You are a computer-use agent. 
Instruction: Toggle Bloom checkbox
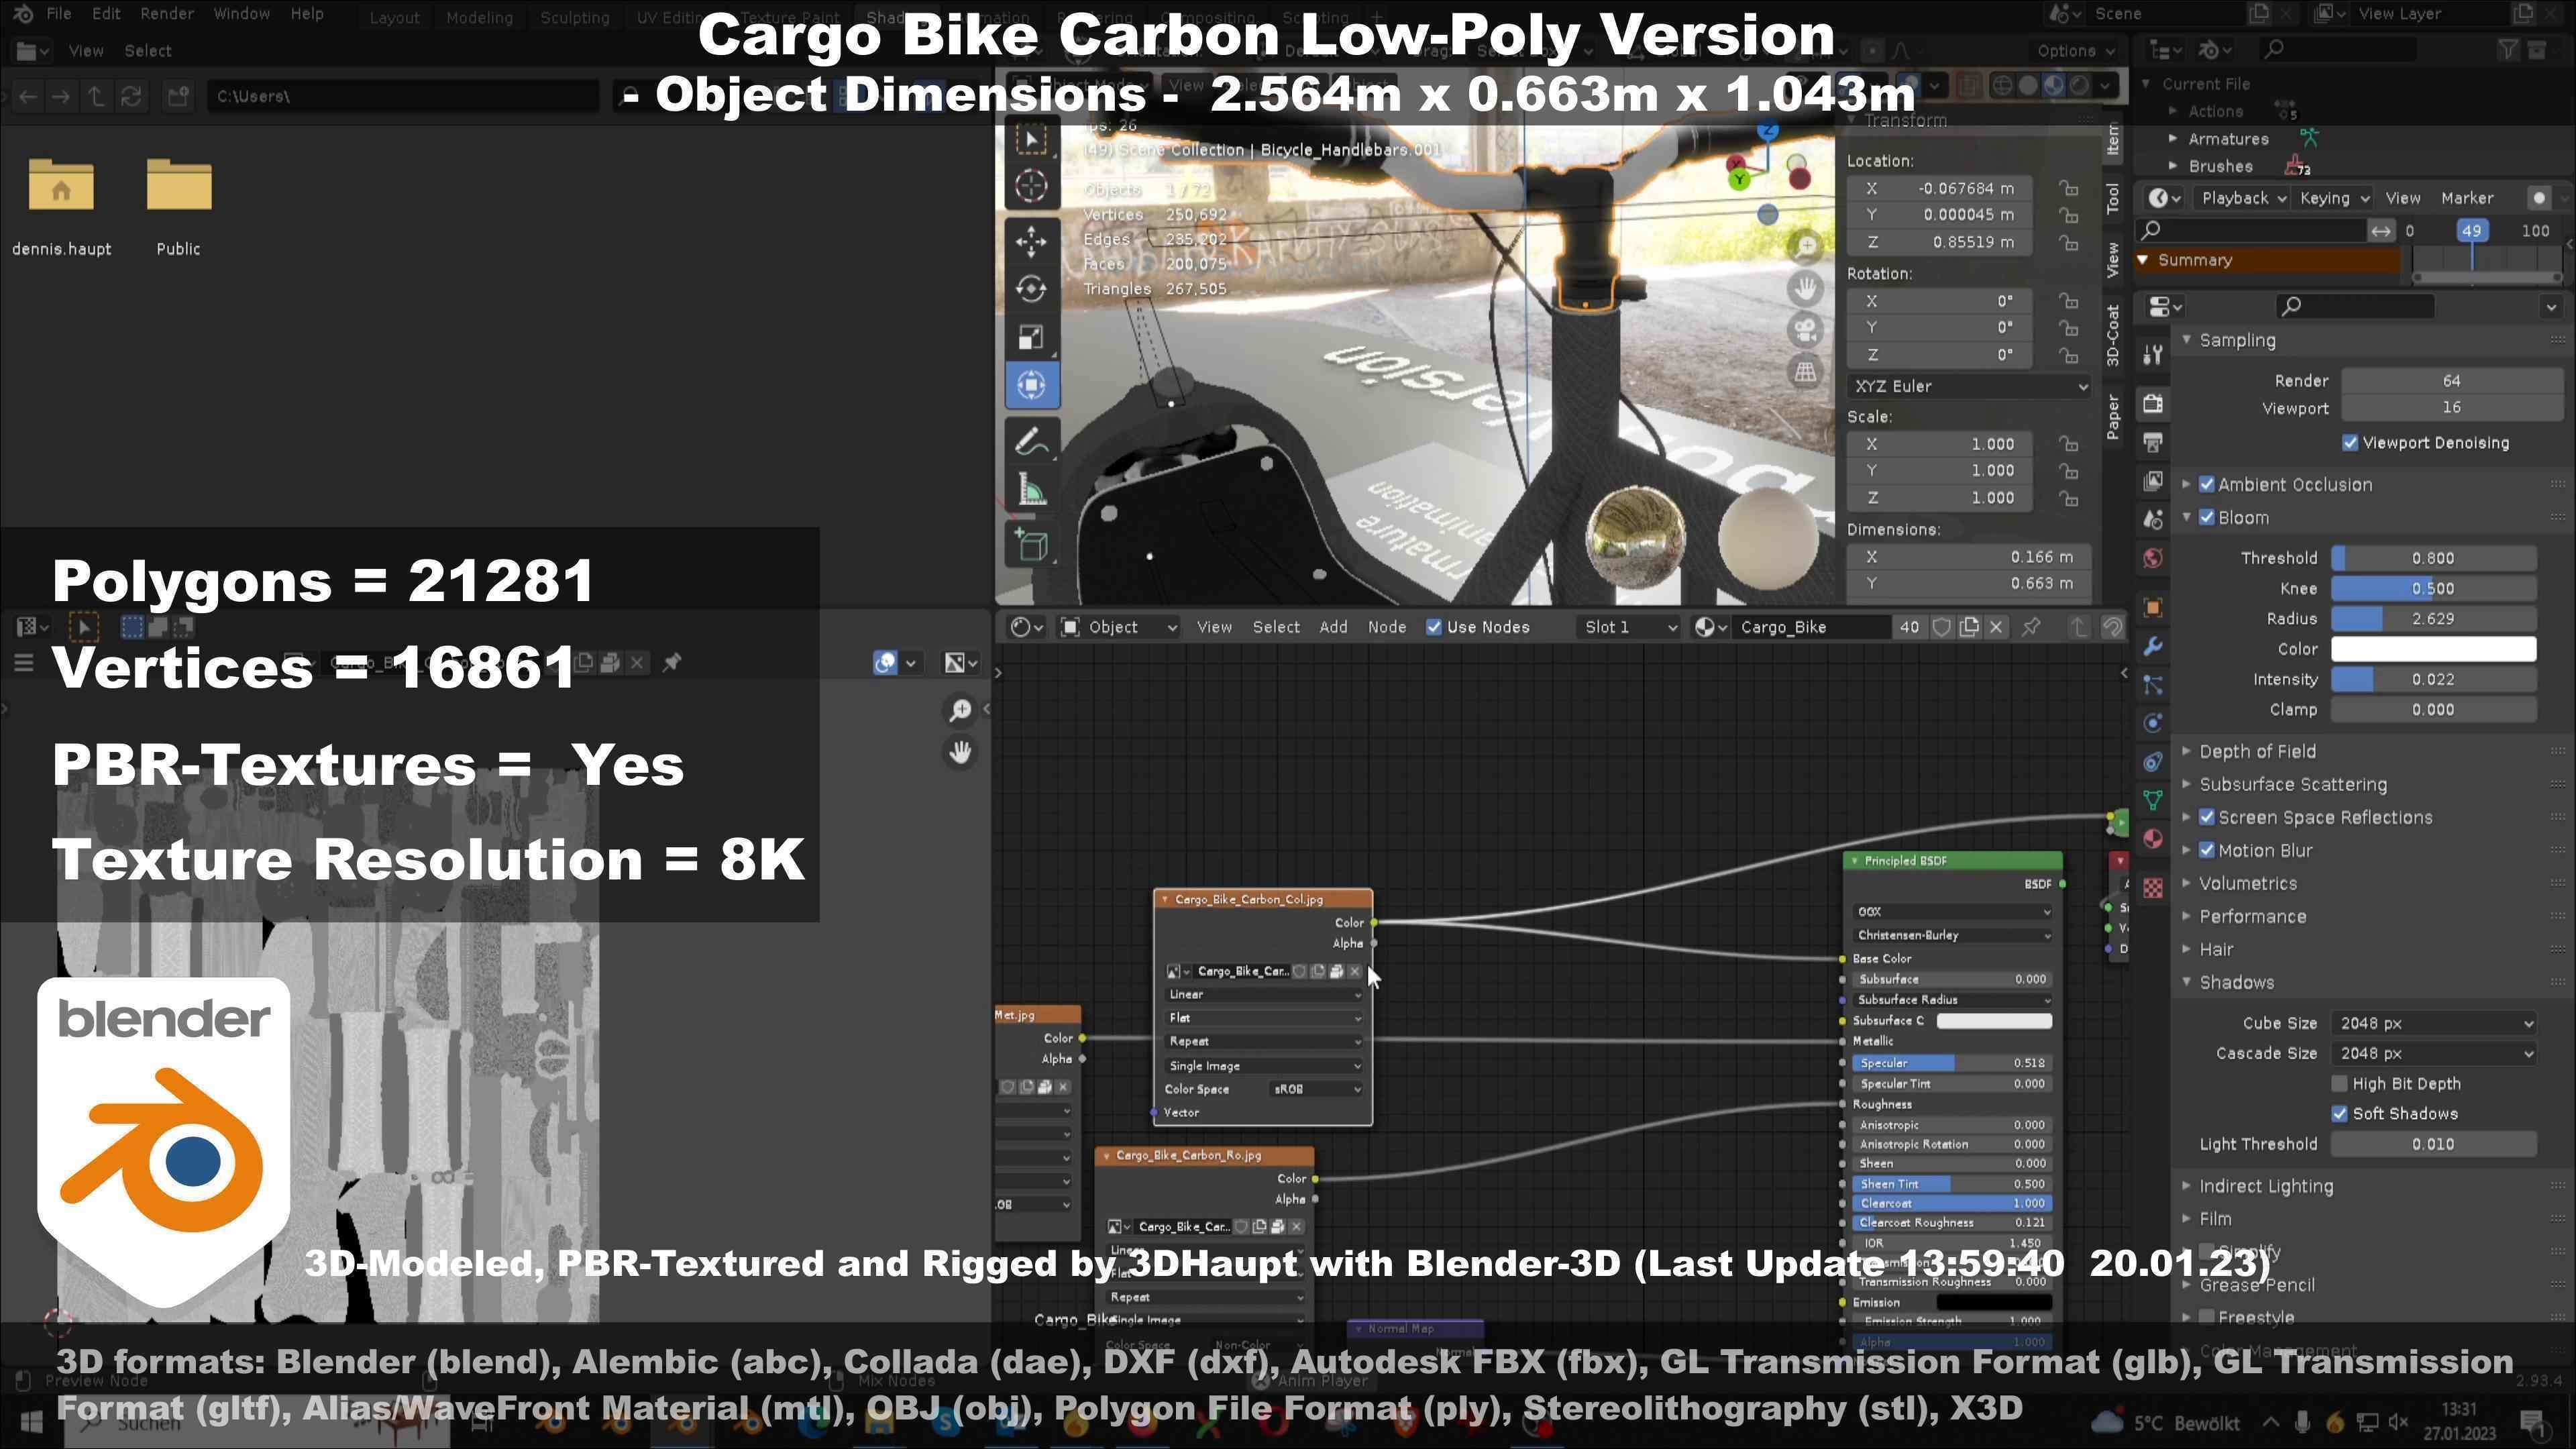(x=2207, y=518)
